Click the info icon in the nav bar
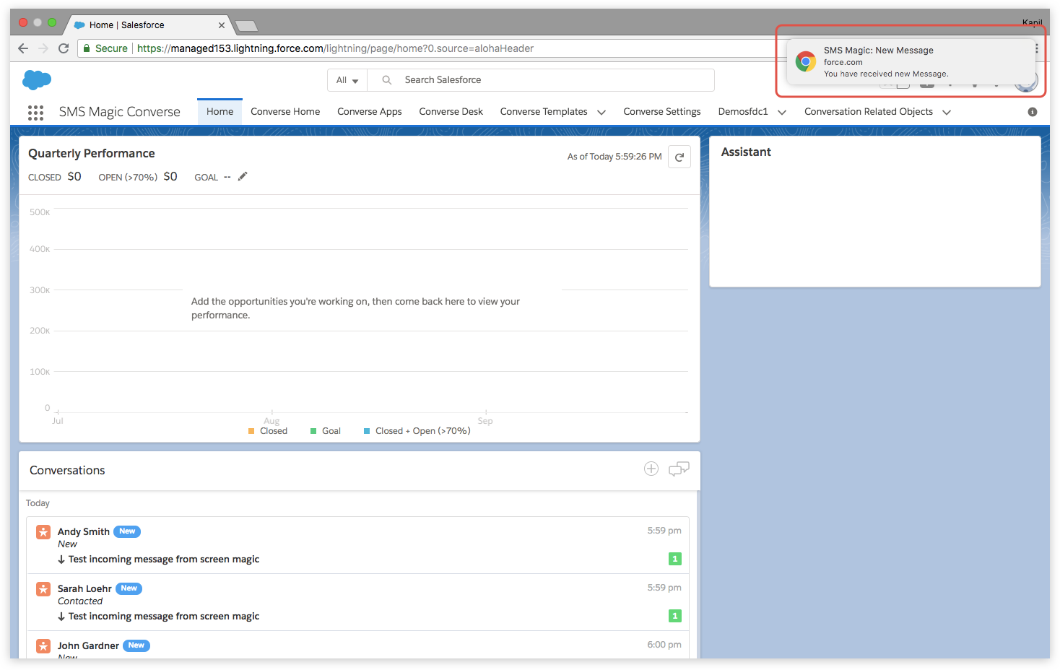 pos(1033,112)
